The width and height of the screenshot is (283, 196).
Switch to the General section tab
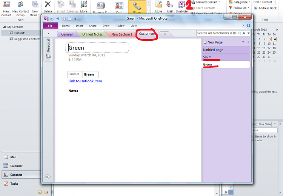pyautogui.click(x=67, y=34)
